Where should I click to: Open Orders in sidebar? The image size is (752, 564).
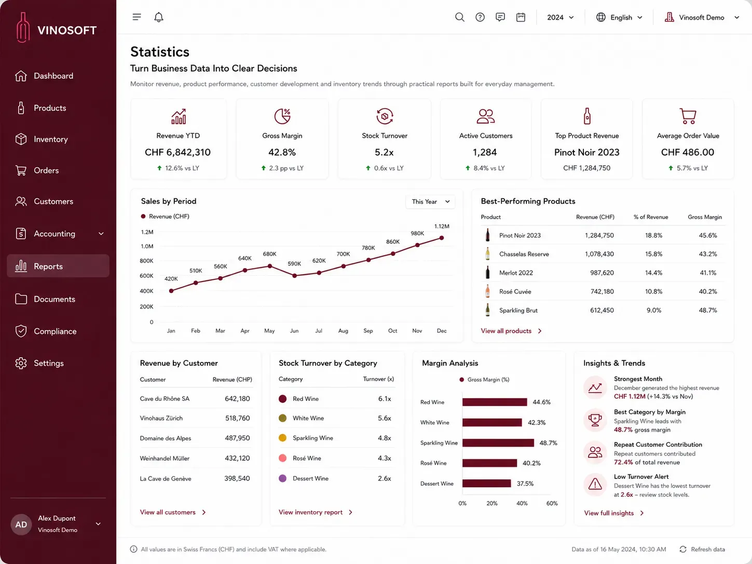[58, 170]
